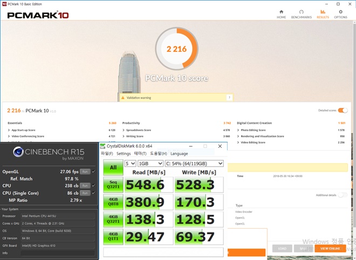The height and width of the screenshot is (260, 356).
Task: Click the Seq Q32T1 read value 548.6
Action: tap(149, 185)
